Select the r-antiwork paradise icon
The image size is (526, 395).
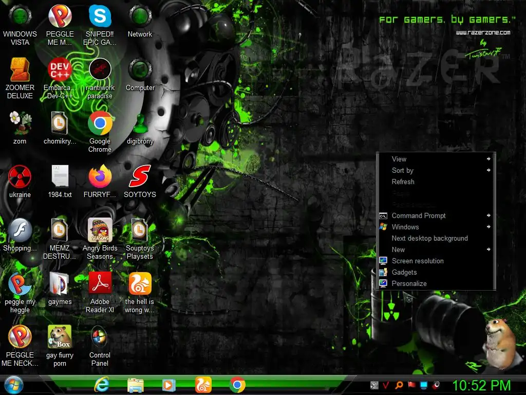click(x=100, y=79)
